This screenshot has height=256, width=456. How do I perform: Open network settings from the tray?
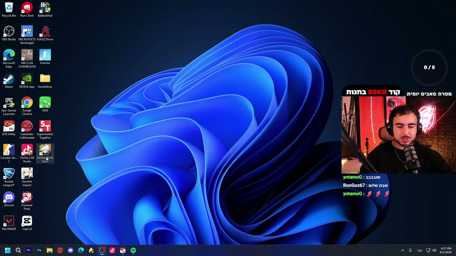(x=428, y=250)
